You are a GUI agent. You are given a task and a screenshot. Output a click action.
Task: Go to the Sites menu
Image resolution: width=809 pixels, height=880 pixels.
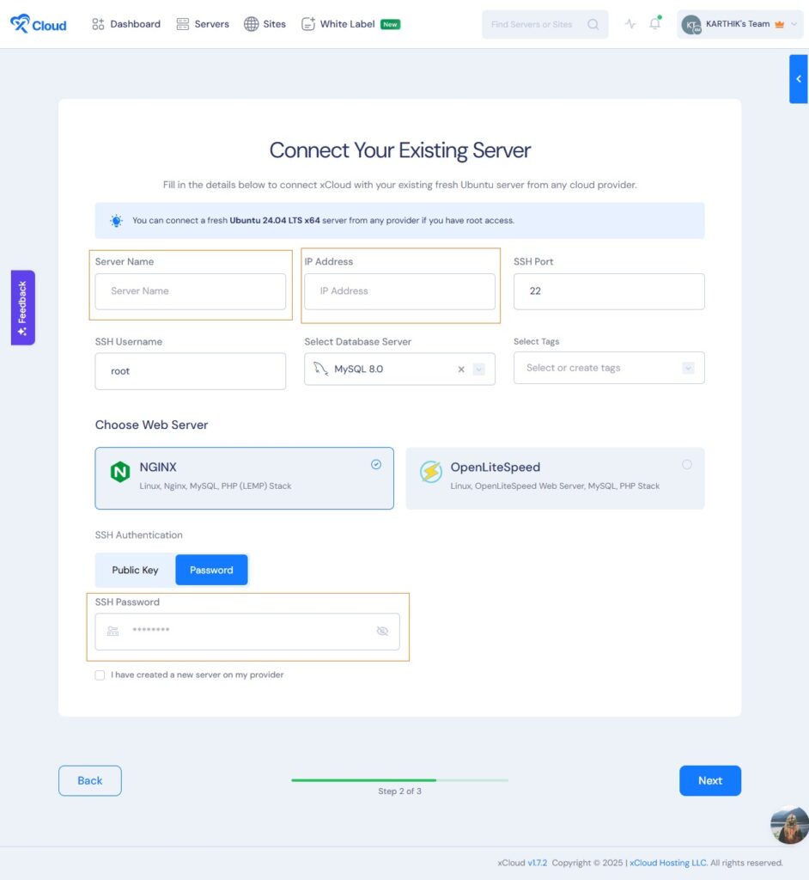(265, 24)
